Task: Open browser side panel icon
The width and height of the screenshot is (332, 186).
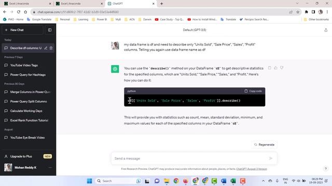Action: [x=313, y=12]
